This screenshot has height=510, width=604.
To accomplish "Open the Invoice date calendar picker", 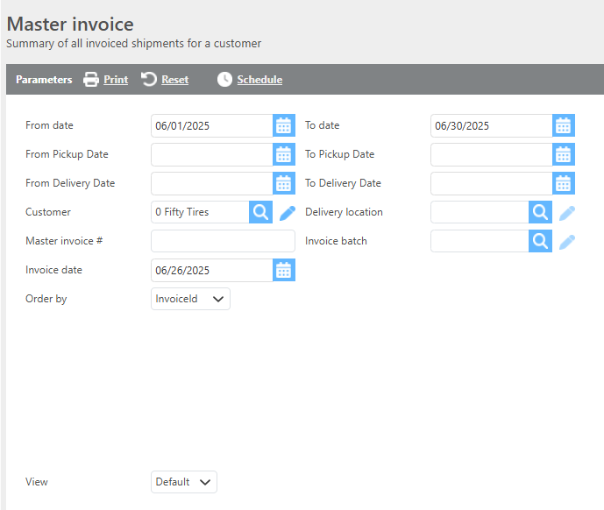I will [283, 270].
